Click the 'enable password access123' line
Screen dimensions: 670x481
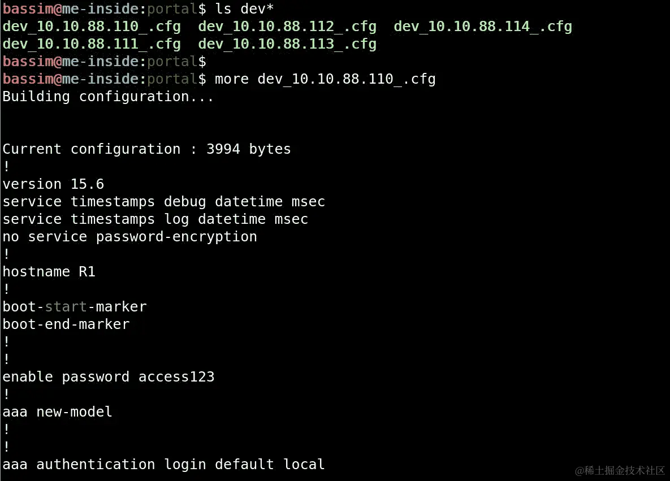[109, 377]
